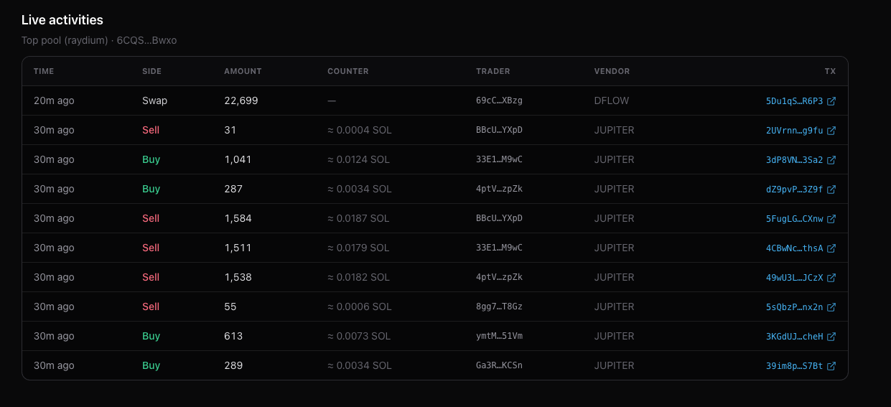Open external link icon beside 4CBwNc…thsA
This screenshot has width=891, height=407.
coord(831,248)
